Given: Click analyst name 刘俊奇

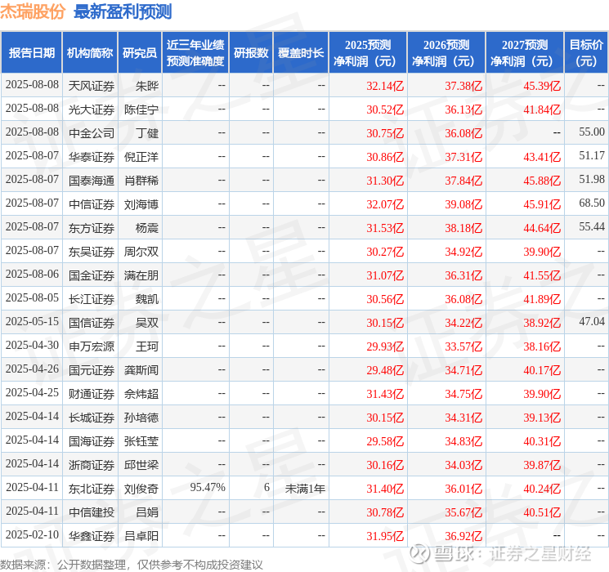Looking at the screenshot, I should (141, 489).
